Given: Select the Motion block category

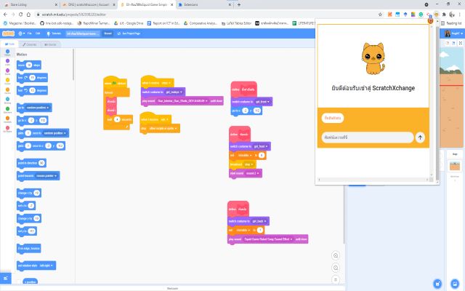Looking at the screenshot, I should pyautogui.click(x=7, y=52).
